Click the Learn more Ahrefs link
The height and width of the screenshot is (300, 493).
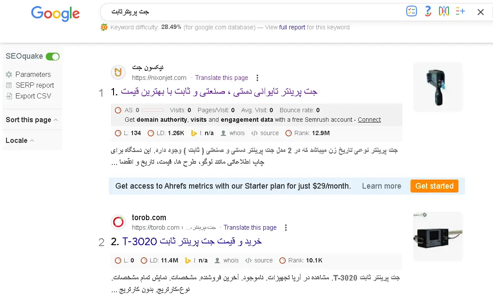click(382, 186)
